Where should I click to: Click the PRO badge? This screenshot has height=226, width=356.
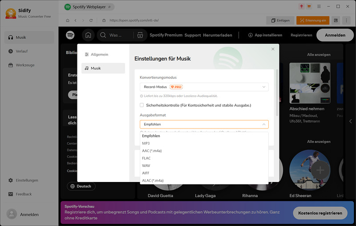[176, 87]
